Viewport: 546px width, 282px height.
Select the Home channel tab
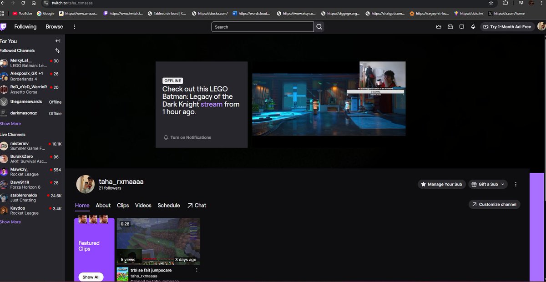[x=82, y=206]
